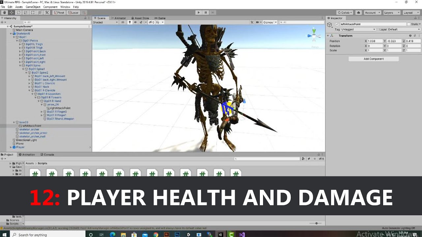Open the Tag Untagged dropdown
Image resolution: width=422 pixels, height=237 pixels.
click(358, 29)
